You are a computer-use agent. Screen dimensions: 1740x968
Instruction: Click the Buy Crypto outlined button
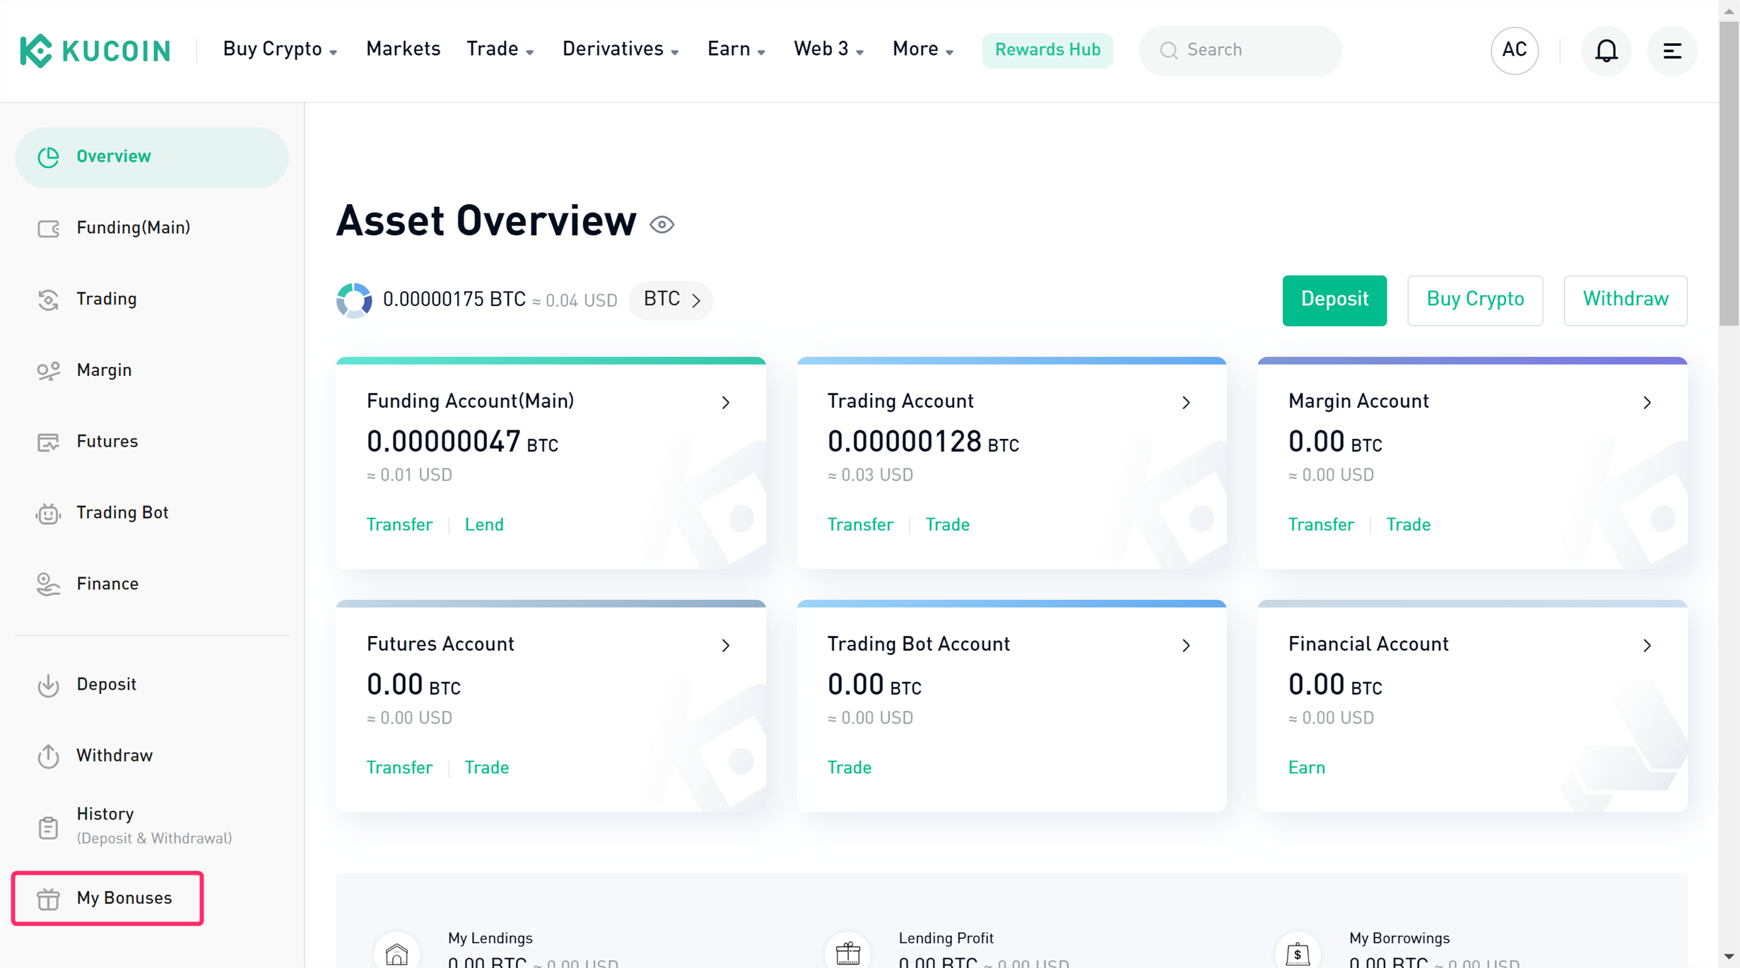coord(1475,300)
